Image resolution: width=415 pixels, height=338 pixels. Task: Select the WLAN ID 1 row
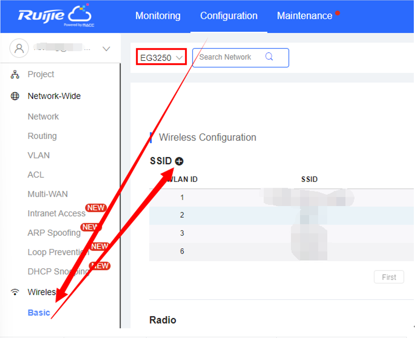pyautogui.click(x=182, y=198)
